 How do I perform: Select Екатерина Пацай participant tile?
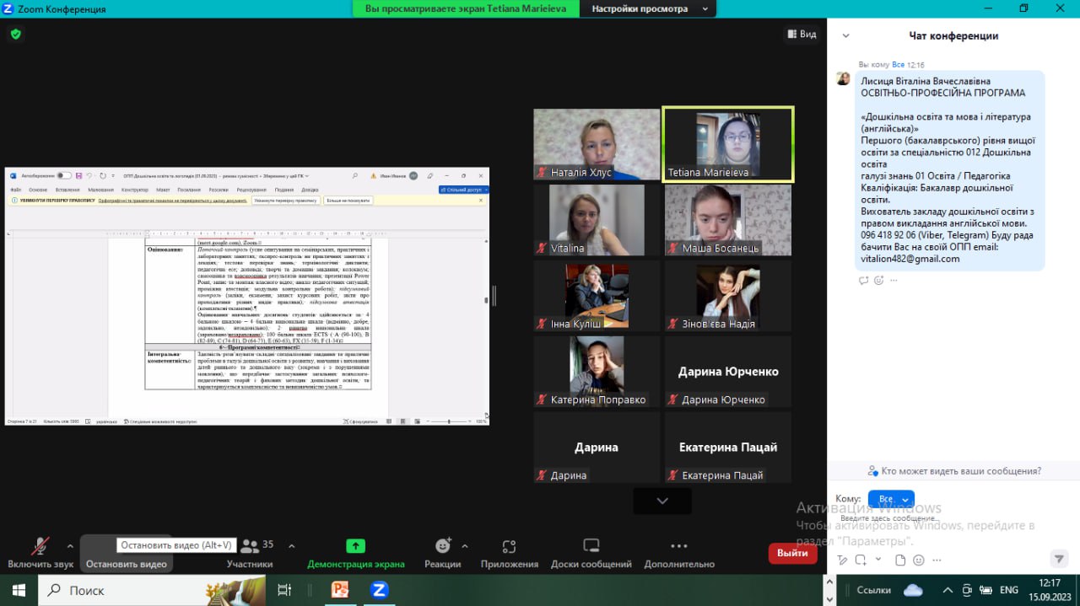tap(727, 448)
